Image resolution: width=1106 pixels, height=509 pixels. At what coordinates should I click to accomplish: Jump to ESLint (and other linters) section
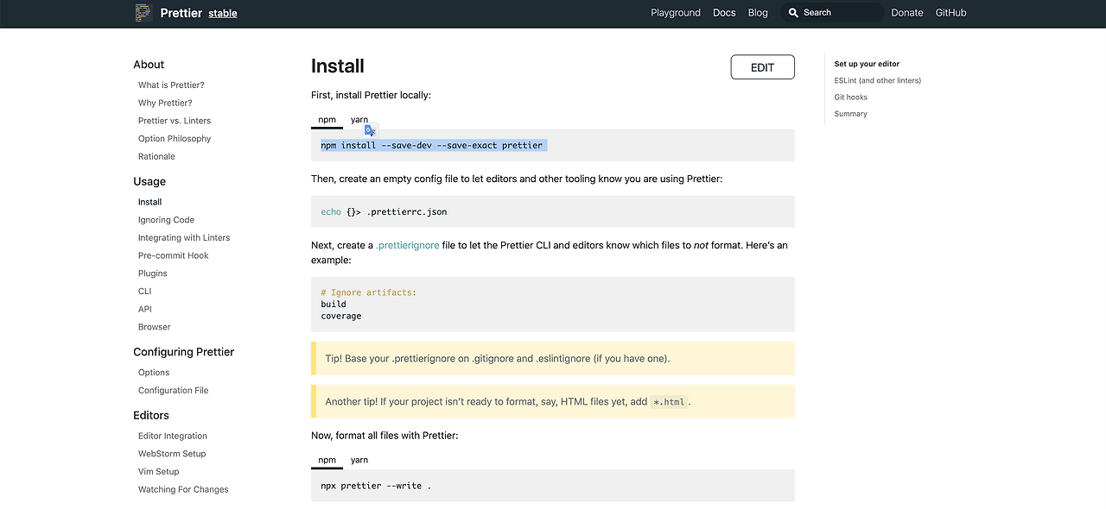click(878, 80)
